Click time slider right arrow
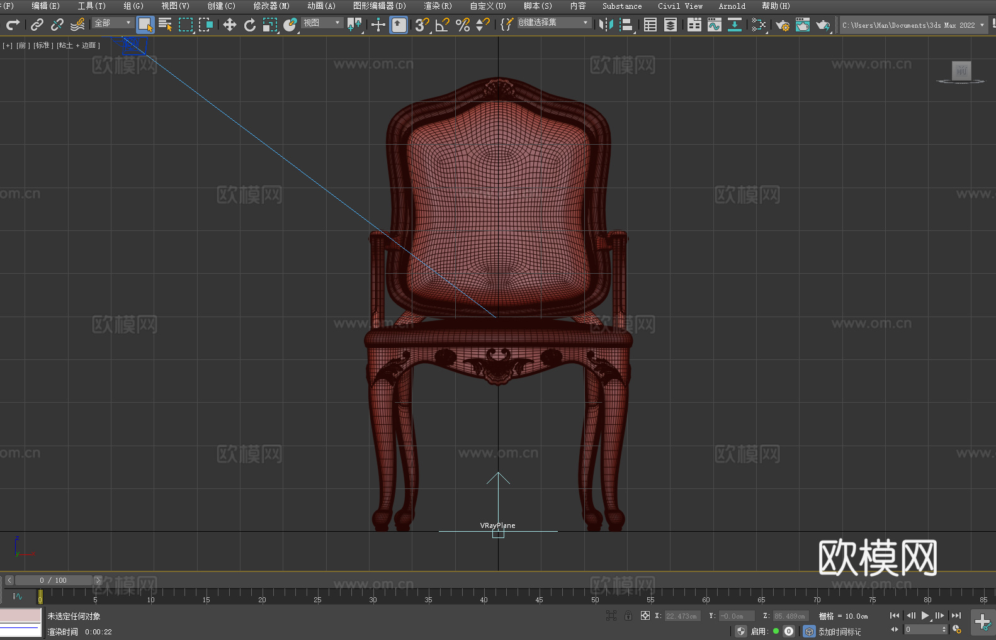996x640 pixels. coord(98,580)
